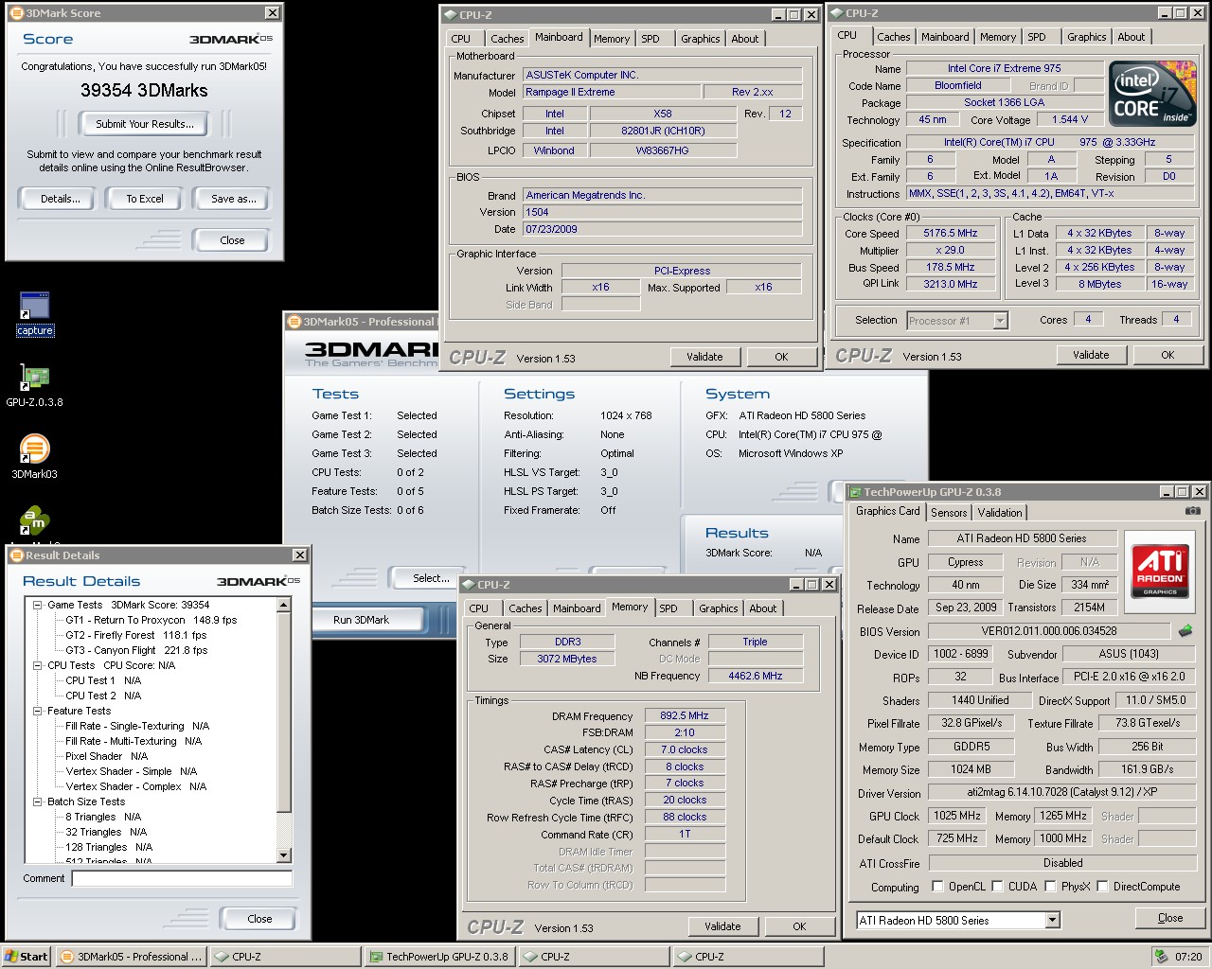The height and width of the screenshot is (969, 1212).
Task: Click the Save as button
Action: (234, 199)
